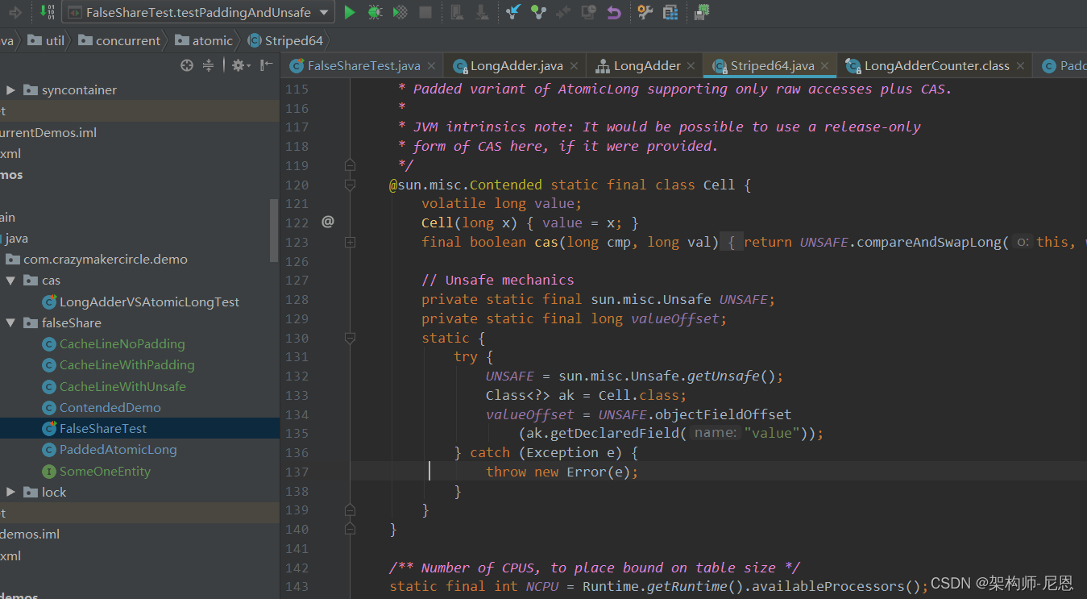Click the Build project binary-arrow icon

tap(48, 12)
